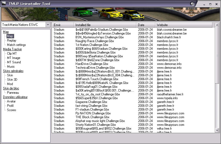Select $d00TM $fe0Zone.Challenge.Gbx row
This screenshot has width=221, height=144.
pyautogui.click(x=133, y=60)
